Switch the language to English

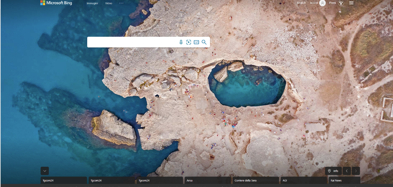(x=301, y=3)
